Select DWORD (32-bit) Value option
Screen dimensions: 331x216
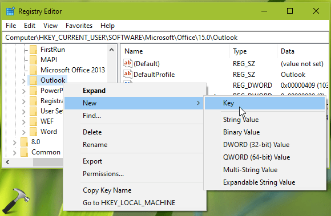265,145
